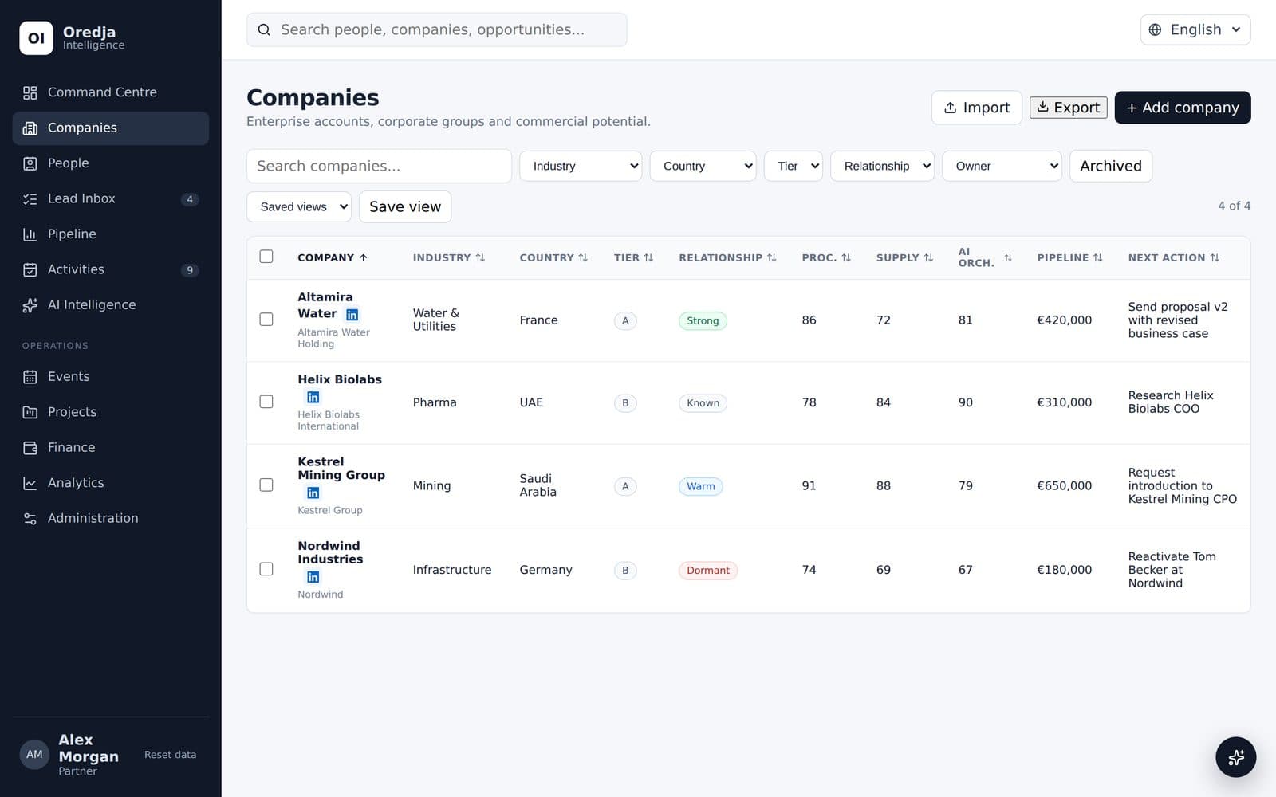Sort by Industry column arrows
This screenshot has height=797, width=1276.
click(480, 257)
